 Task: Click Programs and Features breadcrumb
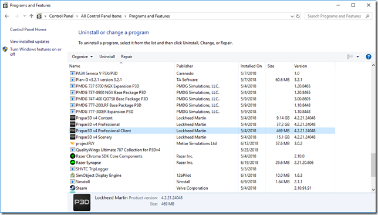point(150,16)
